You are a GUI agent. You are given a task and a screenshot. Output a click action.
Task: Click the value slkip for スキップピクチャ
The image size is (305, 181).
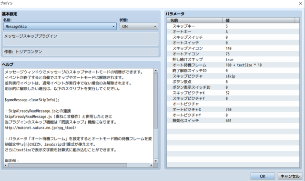(x=230, y=76)
